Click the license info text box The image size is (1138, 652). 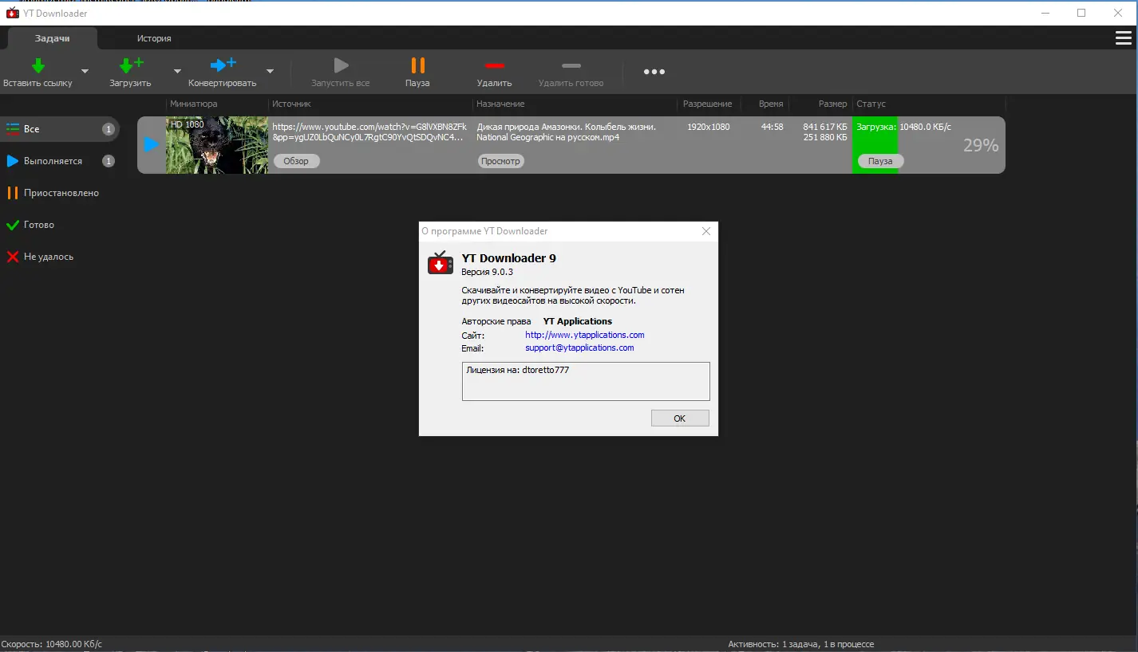586,381
